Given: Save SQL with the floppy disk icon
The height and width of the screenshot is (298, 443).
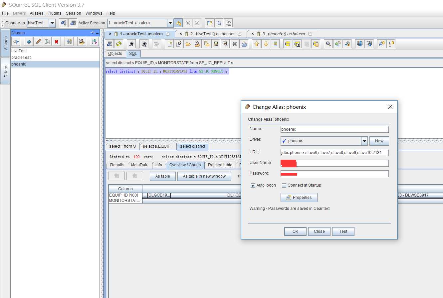Looking at the screenshot, I should 216,44.
